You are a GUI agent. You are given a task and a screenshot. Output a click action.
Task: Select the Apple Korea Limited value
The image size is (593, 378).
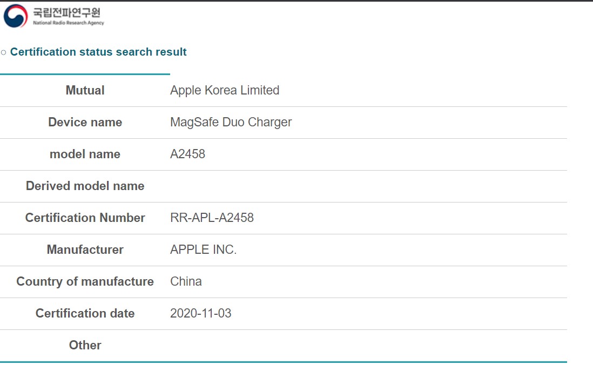(225, 91)
